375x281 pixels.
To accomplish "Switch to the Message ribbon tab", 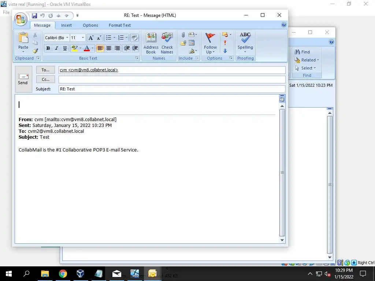I will tap(42, 25).
